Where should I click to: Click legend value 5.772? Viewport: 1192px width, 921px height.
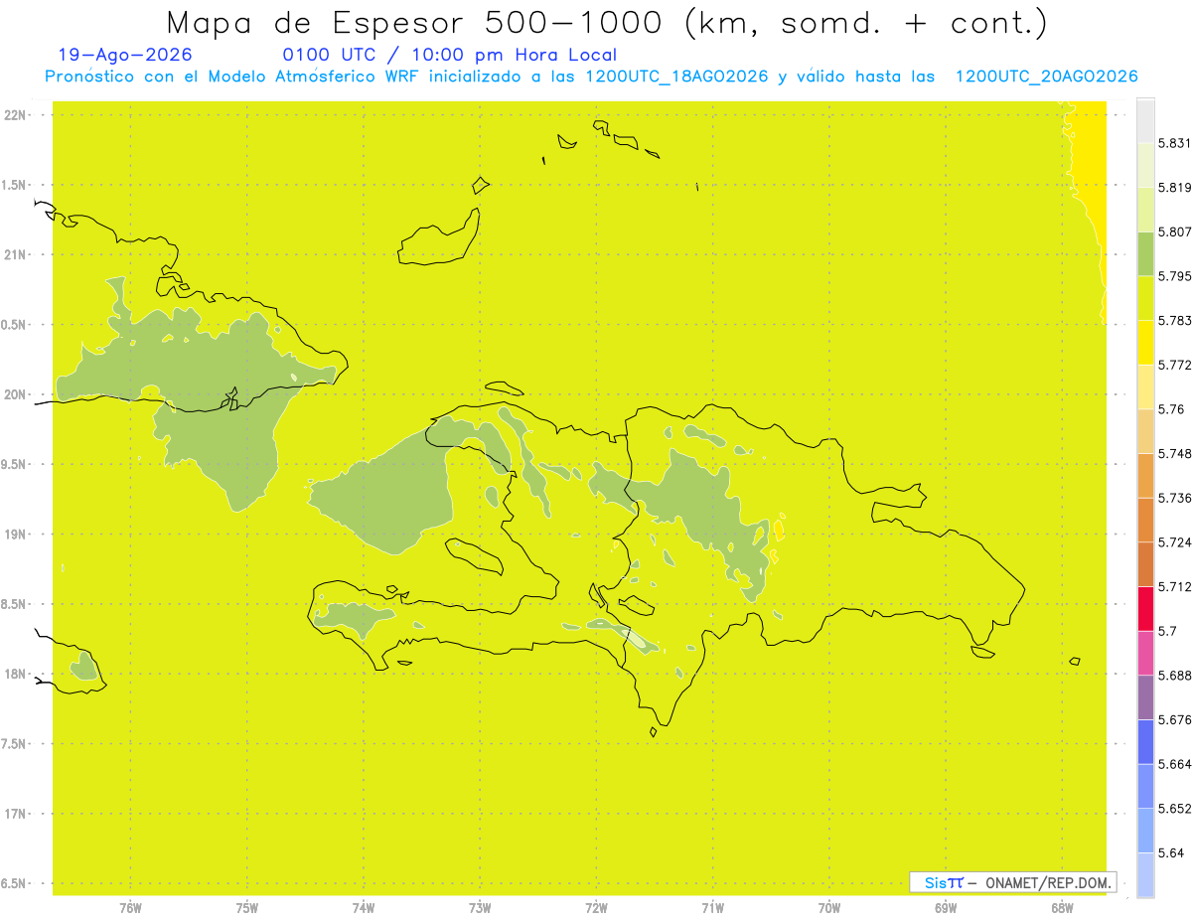(x=1174, y=365)
